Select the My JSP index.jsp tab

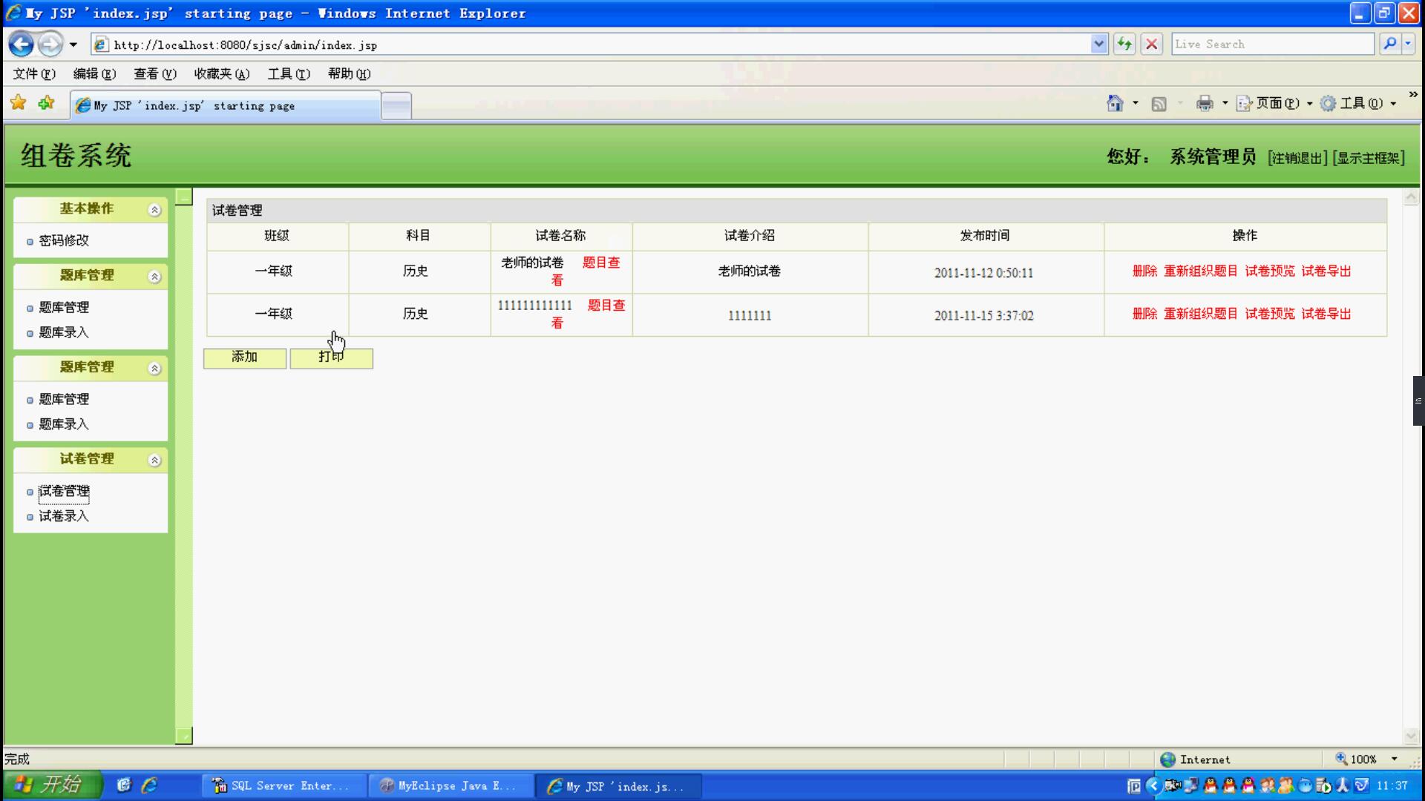click(x=226, y=105)
